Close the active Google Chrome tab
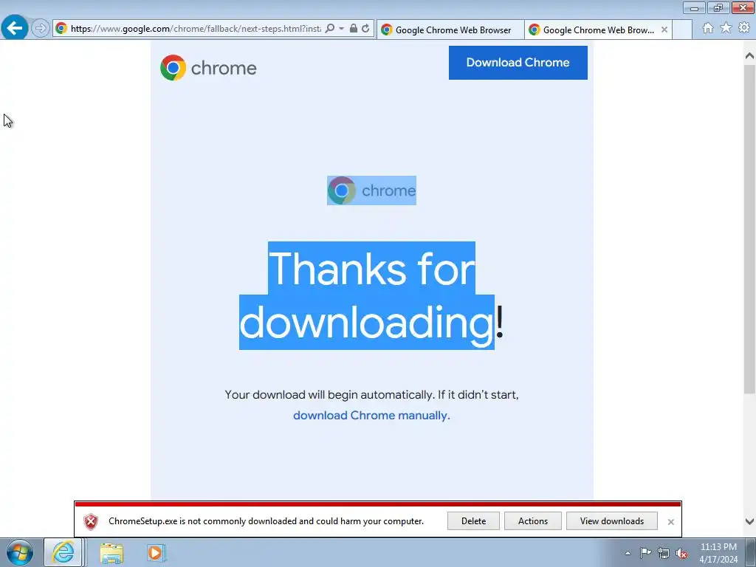The height and width of the screenshot is (567, 756). [664, 30]
